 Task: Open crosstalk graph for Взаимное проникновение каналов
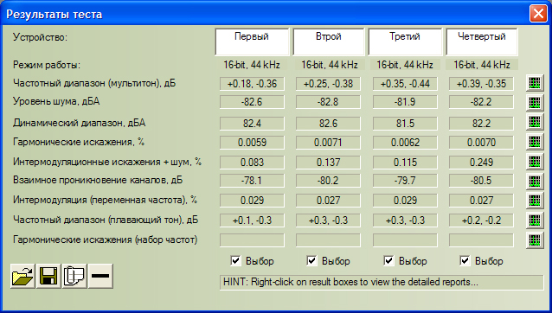(x=535, y=181)
